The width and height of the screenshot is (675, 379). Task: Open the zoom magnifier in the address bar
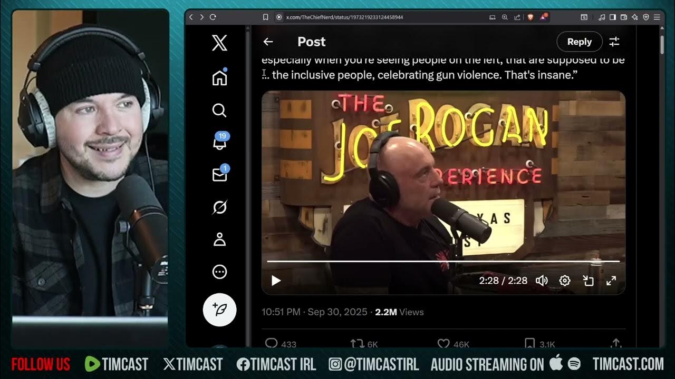(505, 17)
